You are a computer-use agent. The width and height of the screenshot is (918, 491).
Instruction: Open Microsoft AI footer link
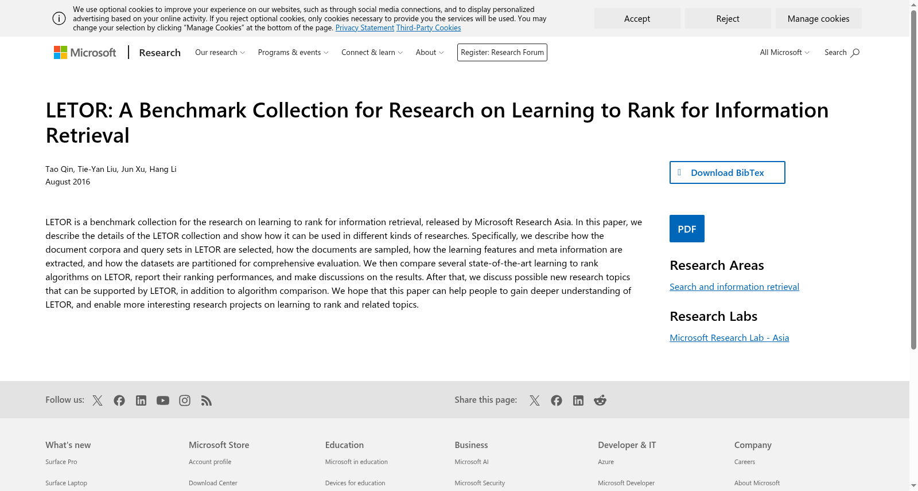point(472,462)
